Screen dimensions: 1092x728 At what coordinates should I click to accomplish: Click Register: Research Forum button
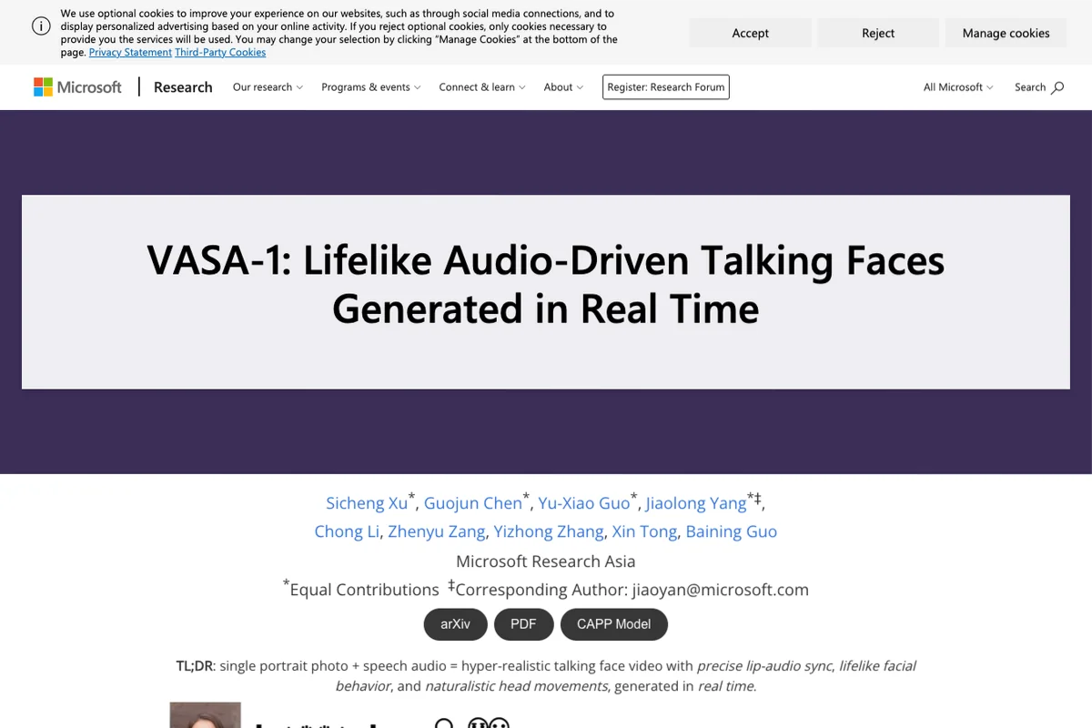point(666,87)
